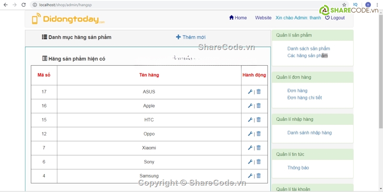Click Danh mục hãng sản phẩm heading
Screen dimensions: 383x192
point(77,37)
